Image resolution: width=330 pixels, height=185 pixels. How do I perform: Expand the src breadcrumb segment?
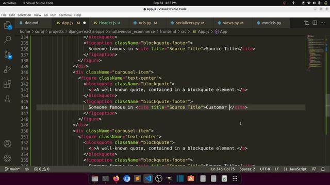click(184, 31)
